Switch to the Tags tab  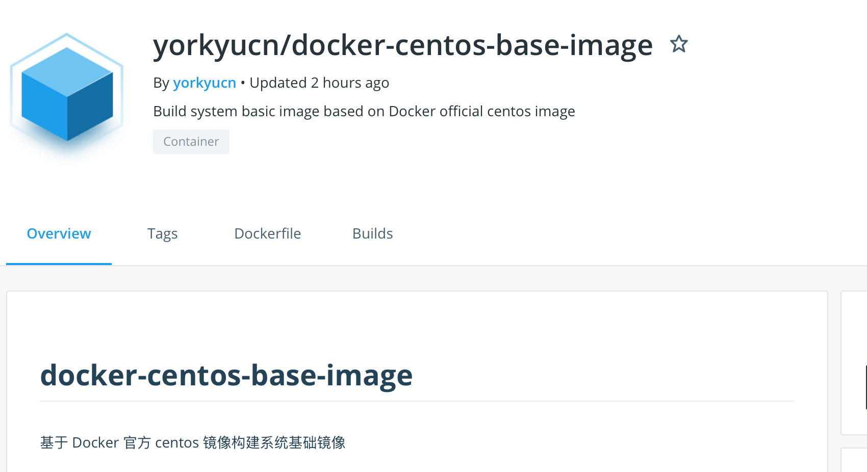pos(162,233)
